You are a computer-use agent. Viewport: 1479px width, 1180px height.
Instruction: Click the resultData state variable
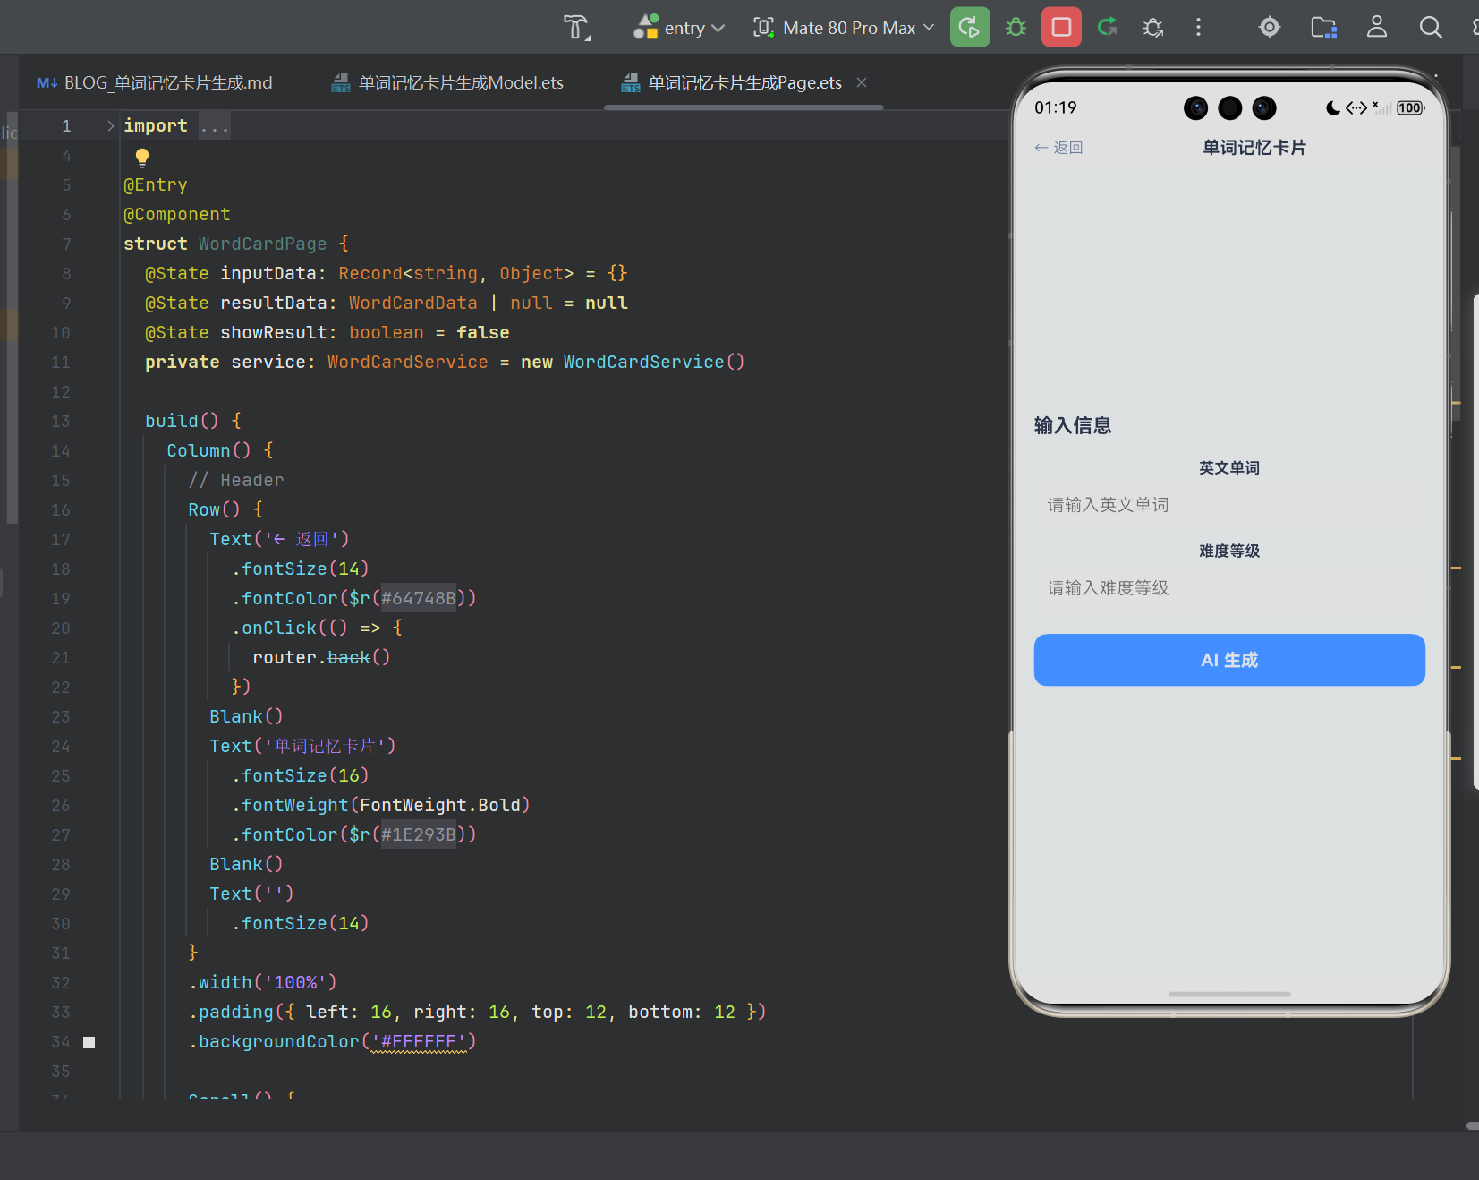tap(274, 304)
